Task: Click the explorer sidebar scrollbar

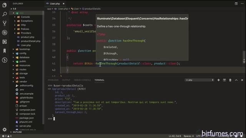Action: (x=43, y=67)
